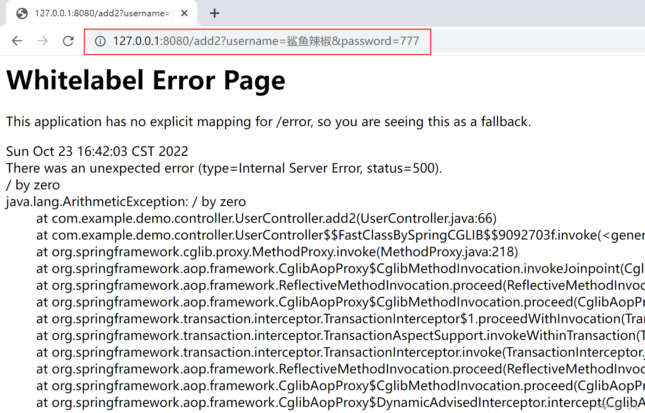
Task: Click the CglibMethodInvocation.invokeJoinpoint stack line
Action: coord(340,269)
